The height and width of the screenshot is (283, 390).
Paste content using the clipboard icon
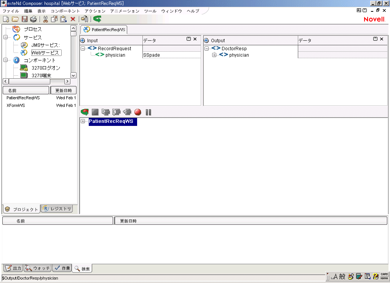63,19
